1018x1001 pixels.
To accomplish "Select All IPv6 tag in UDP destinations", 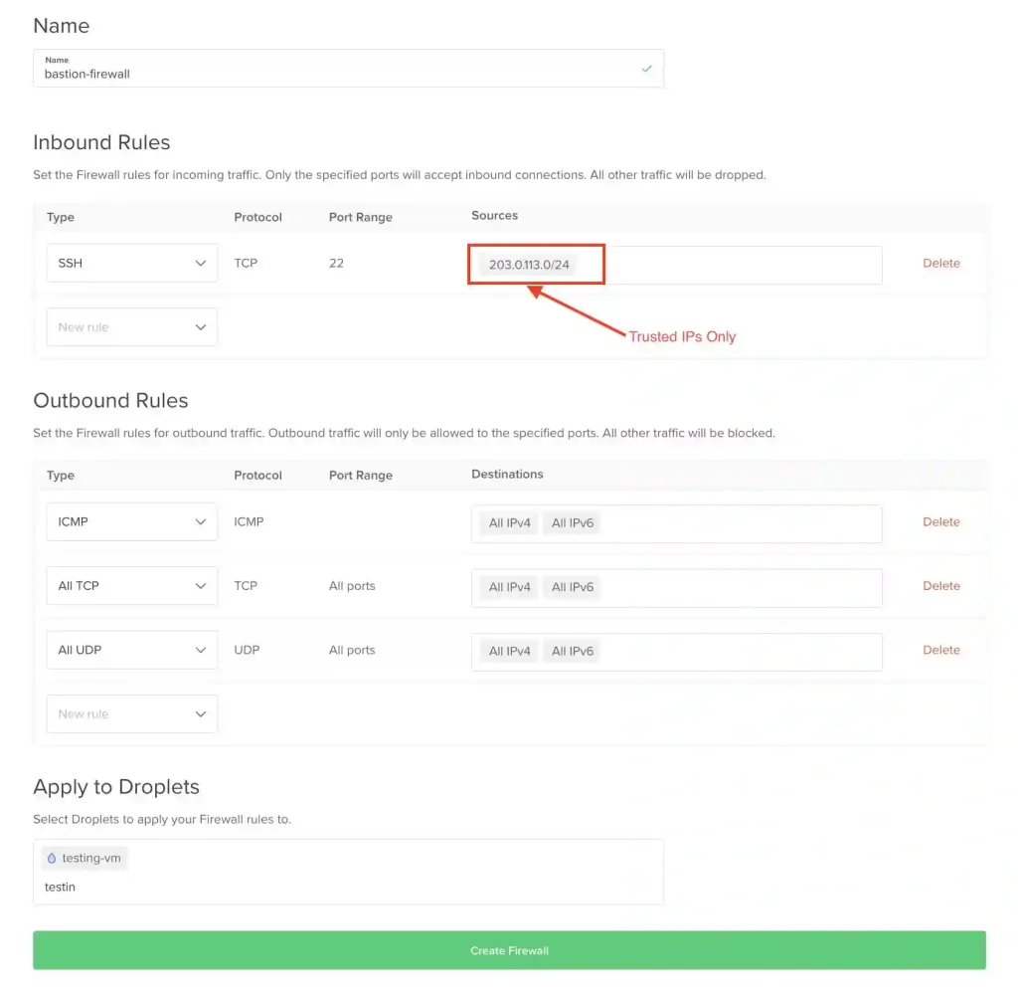I will point(572,652).
